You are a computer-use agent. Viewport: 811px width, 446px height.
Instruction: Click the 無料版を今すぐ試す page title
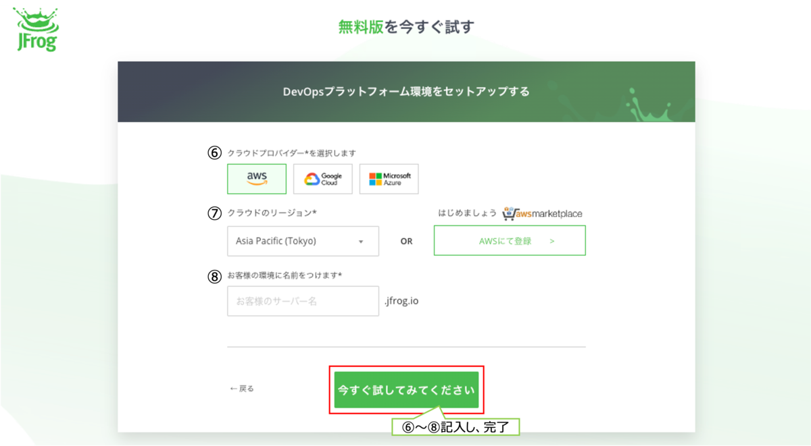406,27
